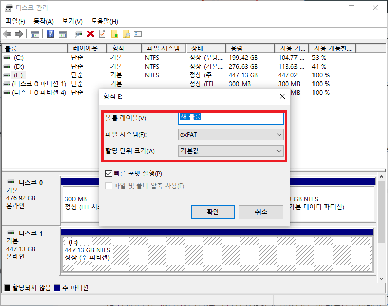Sort by the 용량 column header

[250, 48]
